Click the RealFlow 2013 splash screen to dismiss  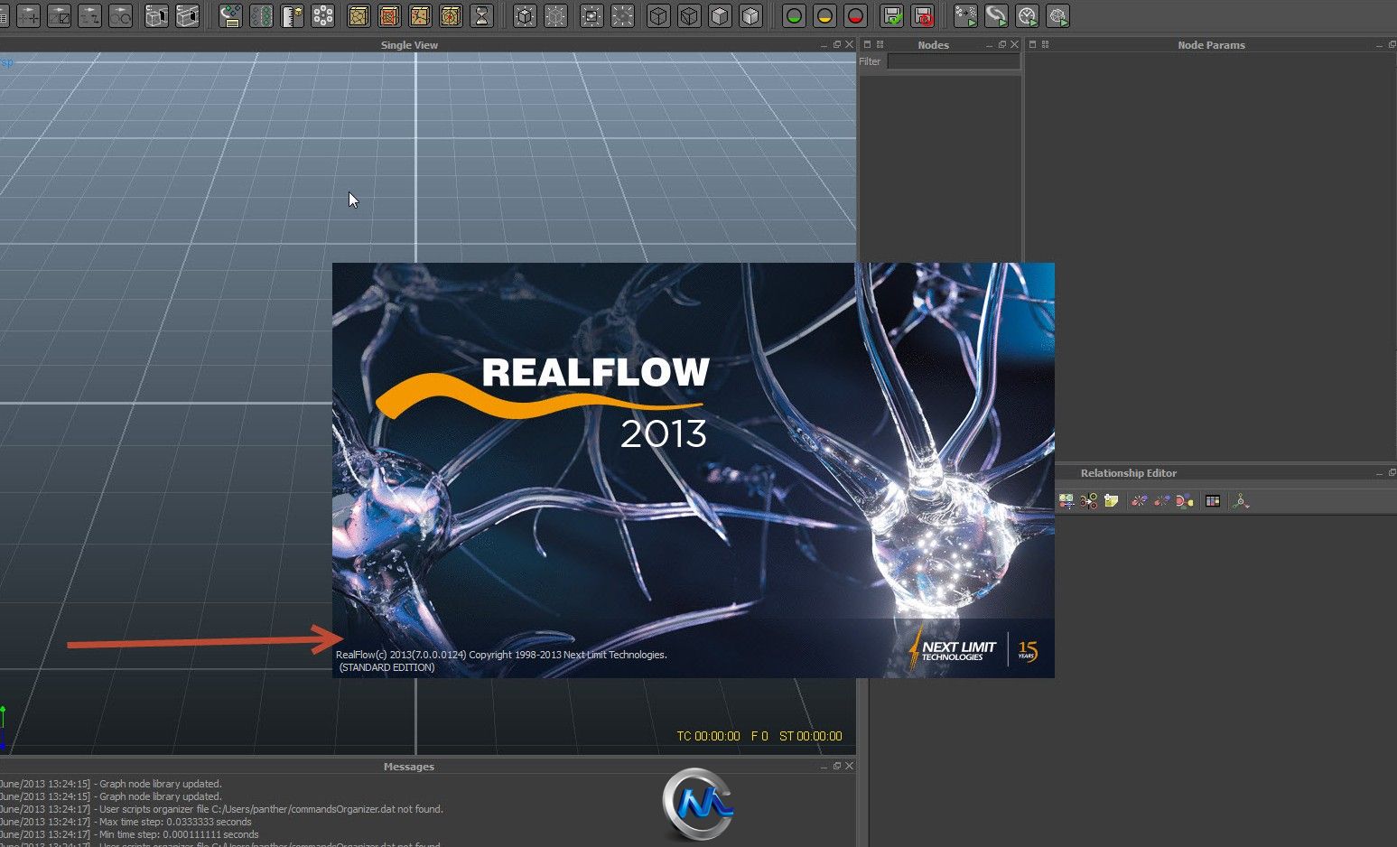coord(693,470)
